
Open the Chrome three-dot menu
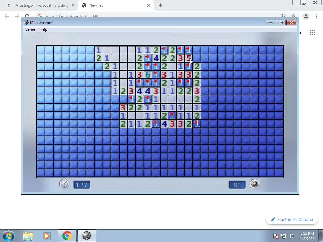(x=316, y=16)
